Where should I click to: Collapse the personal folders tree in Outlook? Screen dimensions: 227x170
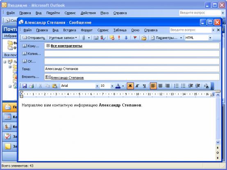click(5, 62)
